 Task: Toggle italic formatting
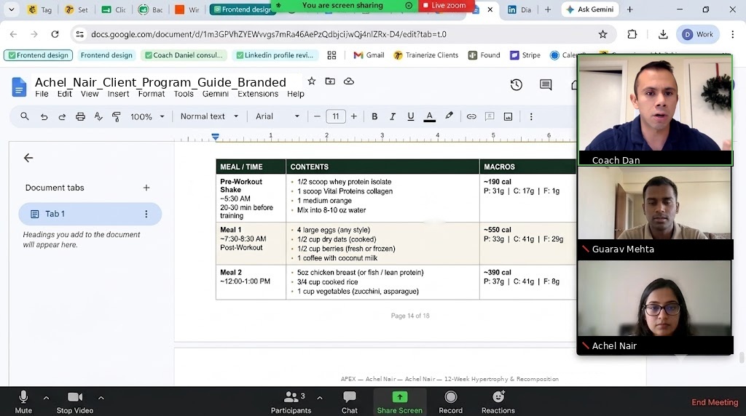coord(393,116)
